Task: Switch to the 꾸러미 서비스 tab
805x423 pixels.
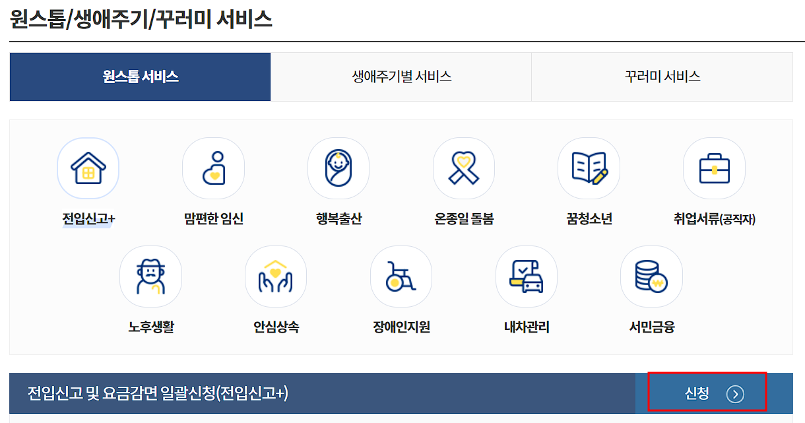Action: (662, 77)
